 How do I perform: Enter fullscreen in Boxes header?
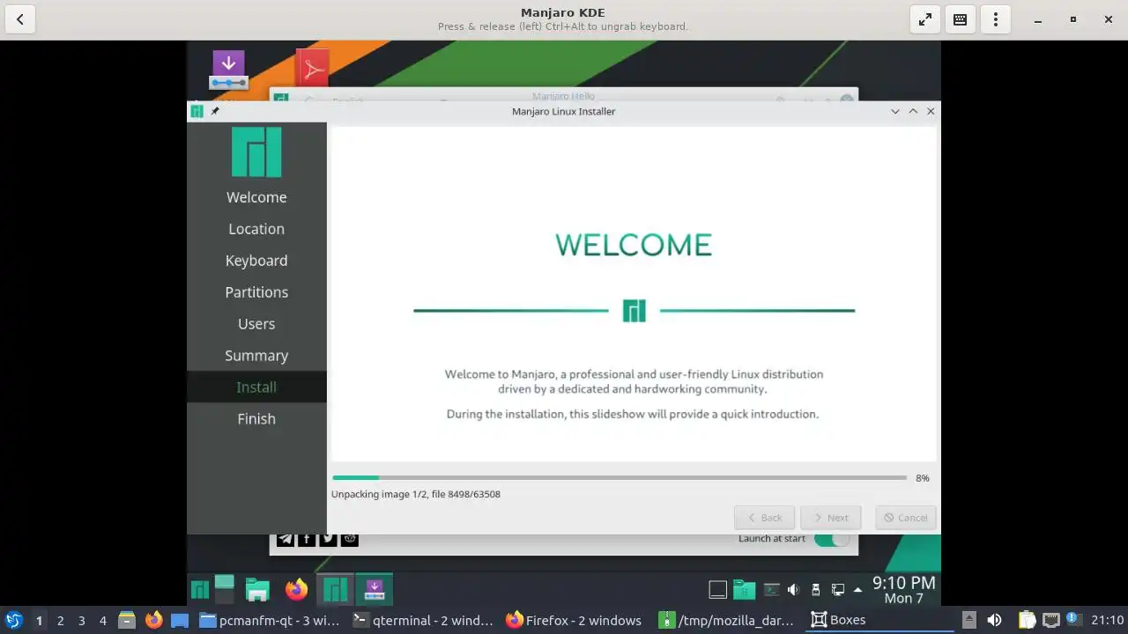click(925, 19)
